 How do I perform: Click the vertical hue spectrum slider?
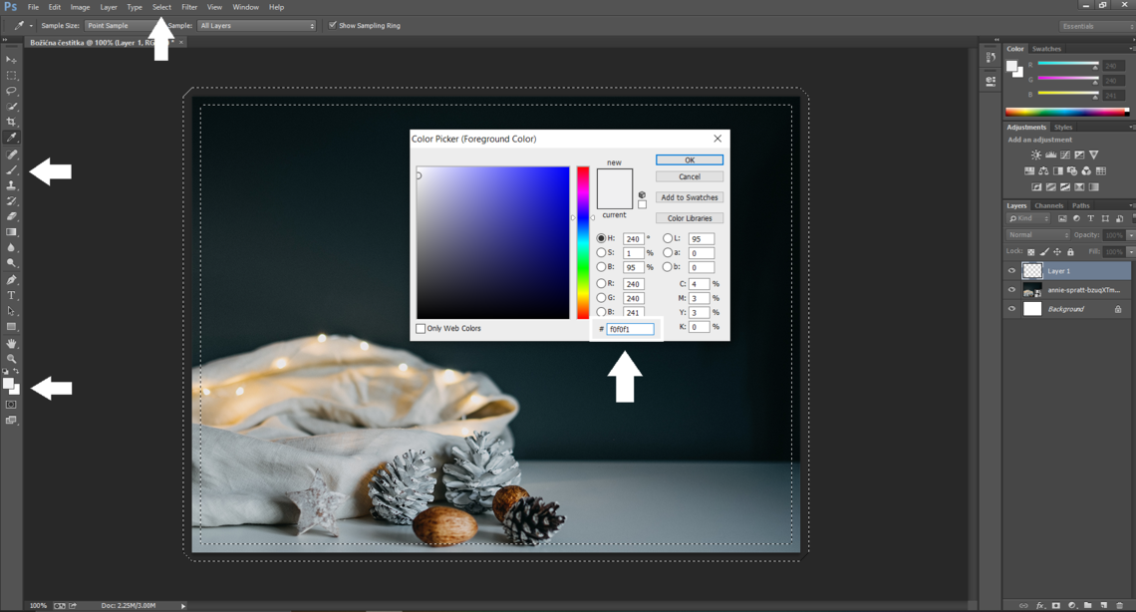click(x=583, y=242)
